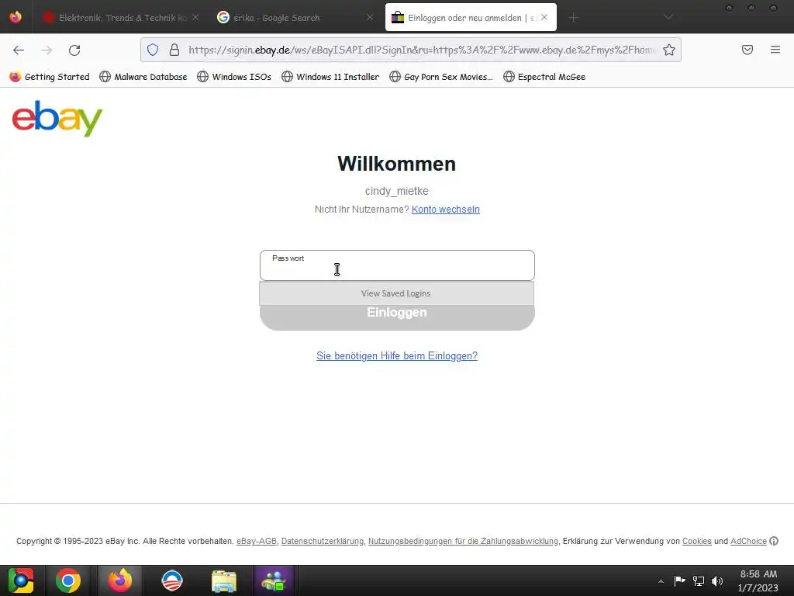The image size is (794, 596).
Task: Click the Konto wechseln link
Action: point(446,210)
